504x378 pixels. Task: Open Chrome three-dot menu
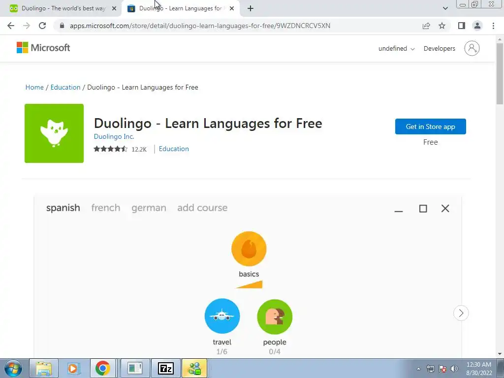[493, 26]
